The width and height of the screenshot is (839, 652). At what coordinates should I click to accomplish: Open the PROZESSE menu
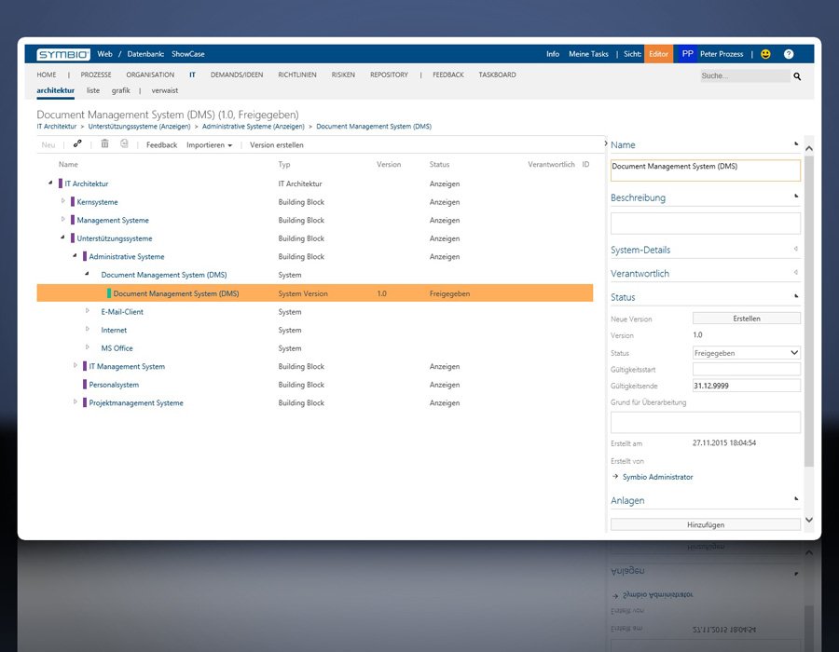coord(96,75)
